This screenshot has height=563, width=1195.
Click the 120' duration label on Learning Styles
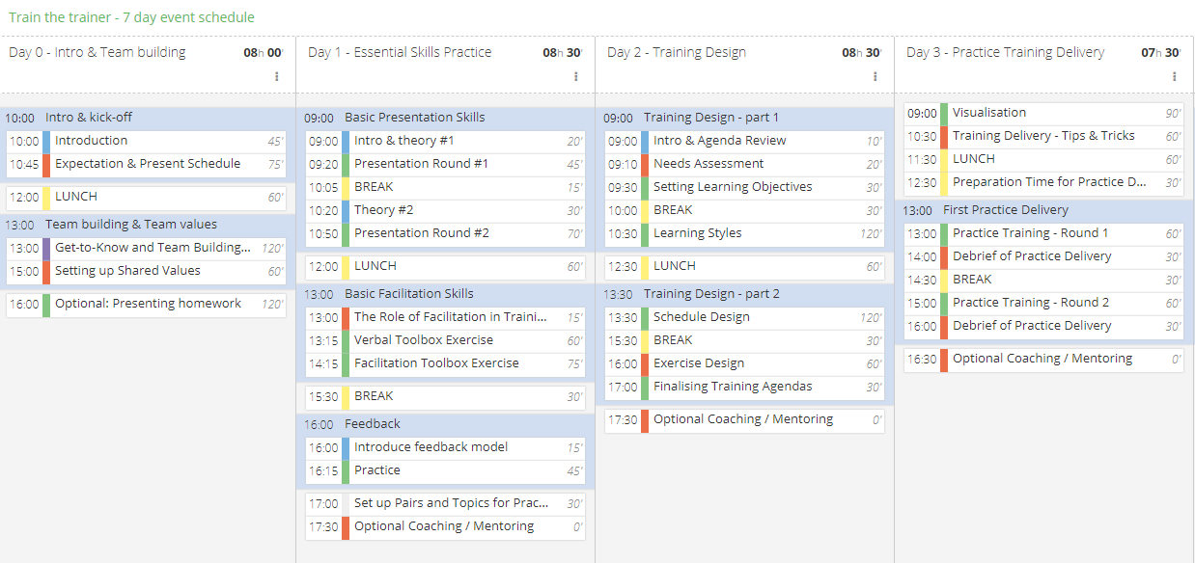[874, 232]
